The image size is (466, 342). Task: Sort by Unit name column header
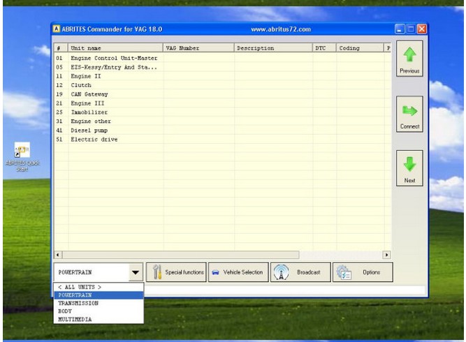pyautogui.click(x=115, y=48)
